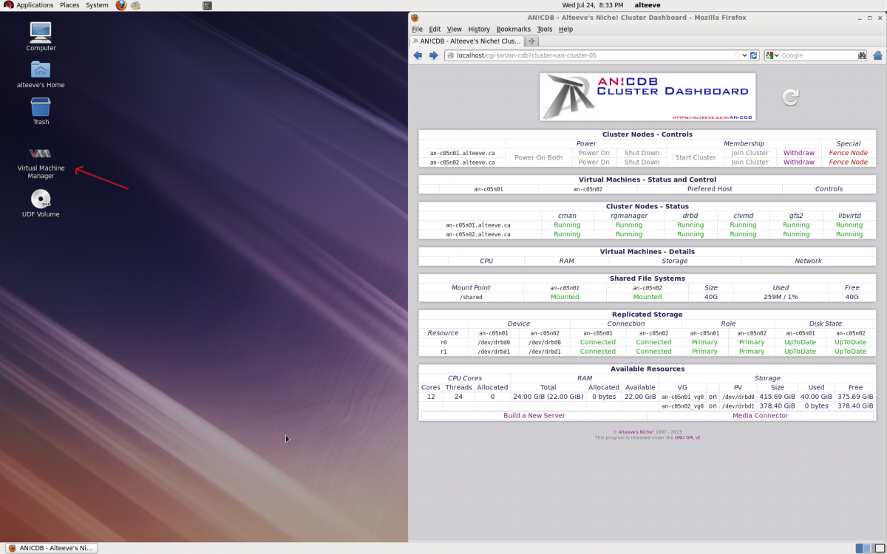Withdraw the an-c05n01 node from the cluster
The width and height of the screenshot is (887, 554).
[798, 153]
